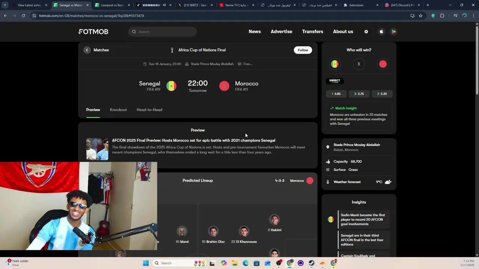Open the Morocco team page

click(x=247, y=84)
